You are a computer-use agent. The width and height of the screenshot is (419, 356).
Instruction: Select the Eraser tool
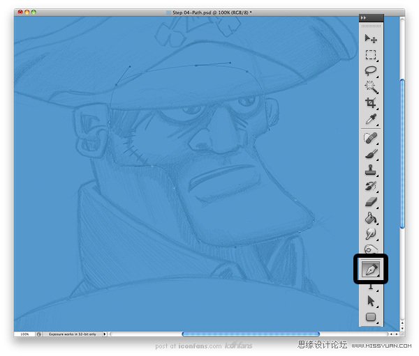point(371,202)
